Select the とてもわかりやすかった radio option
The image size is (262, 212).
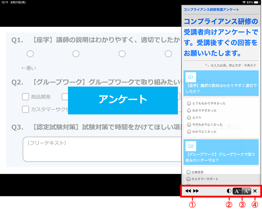pos(189,103)
